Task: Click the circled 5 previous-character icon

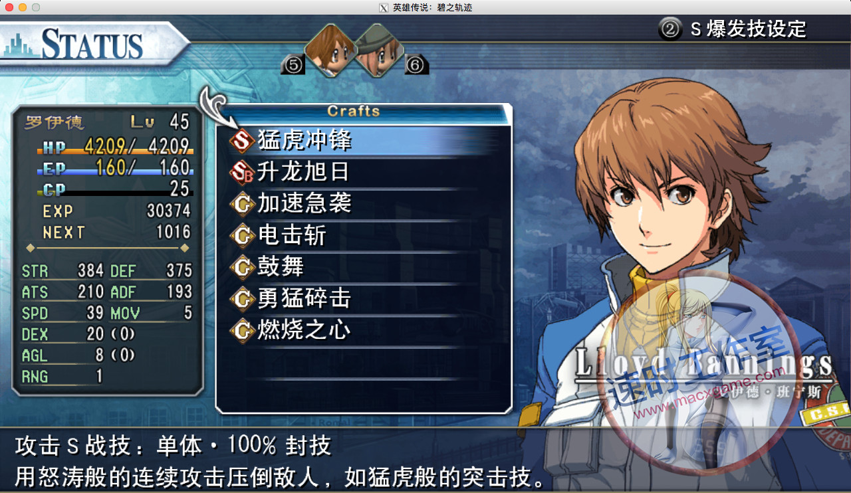Action: click(293, 64)
